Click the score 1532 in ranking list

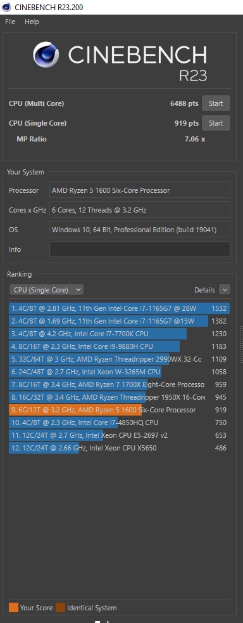tap(219, 308)
